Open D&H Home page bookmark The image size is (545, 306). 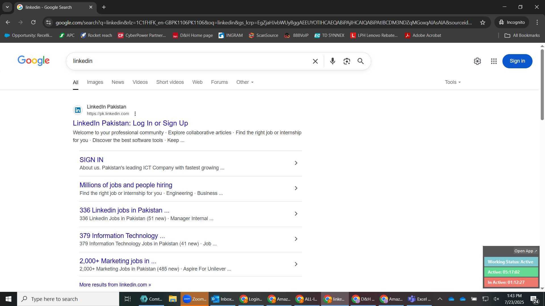pyautogui.click(x=193, y=35)
